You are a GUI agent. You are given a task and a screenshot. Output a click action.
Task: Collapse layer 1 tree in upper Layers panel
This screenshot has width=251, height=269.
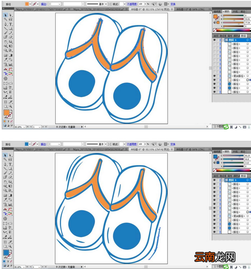[223, 40]
